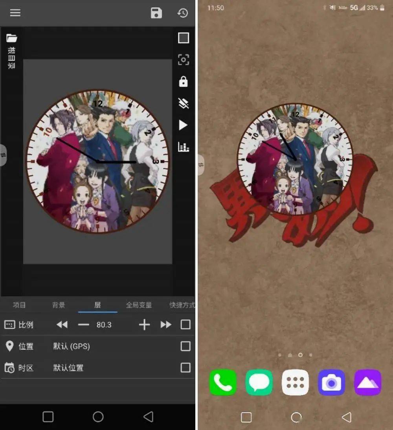Select the screen capture crosshair tool
Screen dimensions: 393x430
pos(183,60)
